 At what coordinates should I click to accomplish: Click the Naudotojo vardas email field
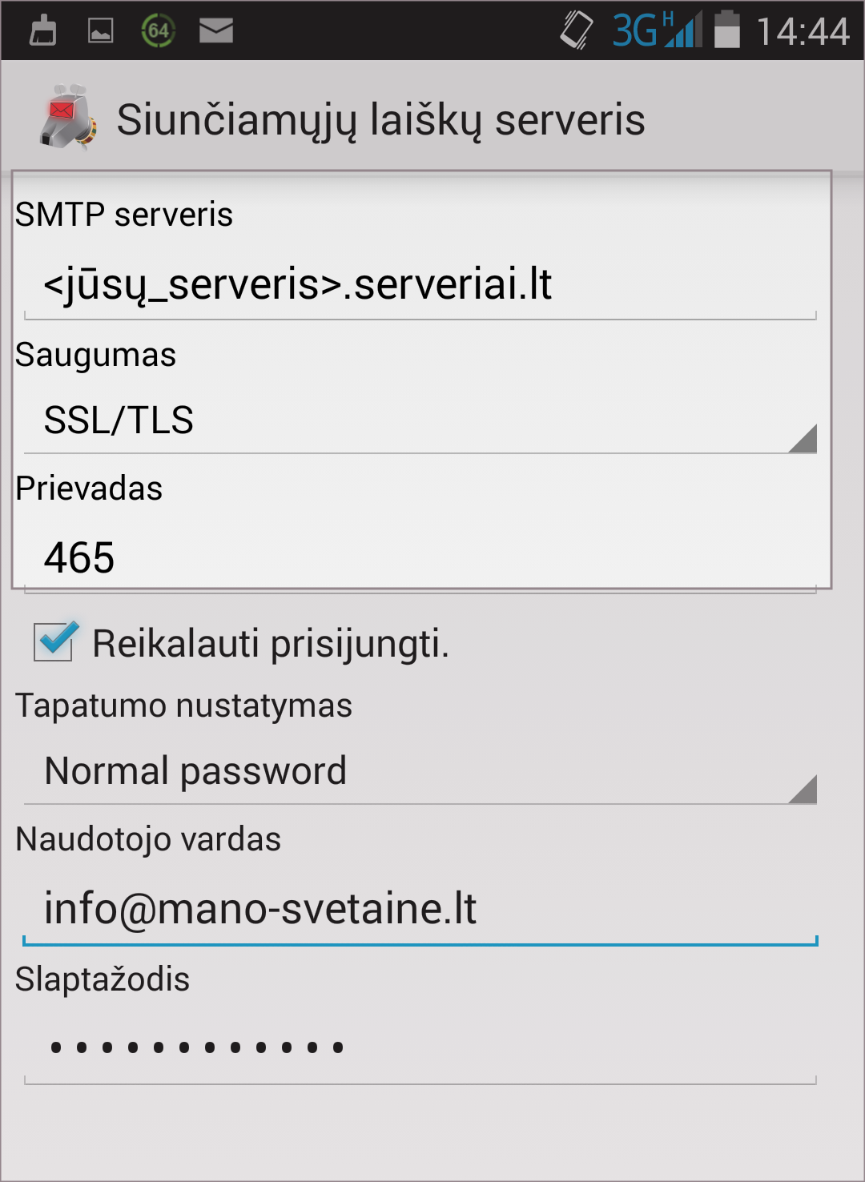click(x=420, y=910)
